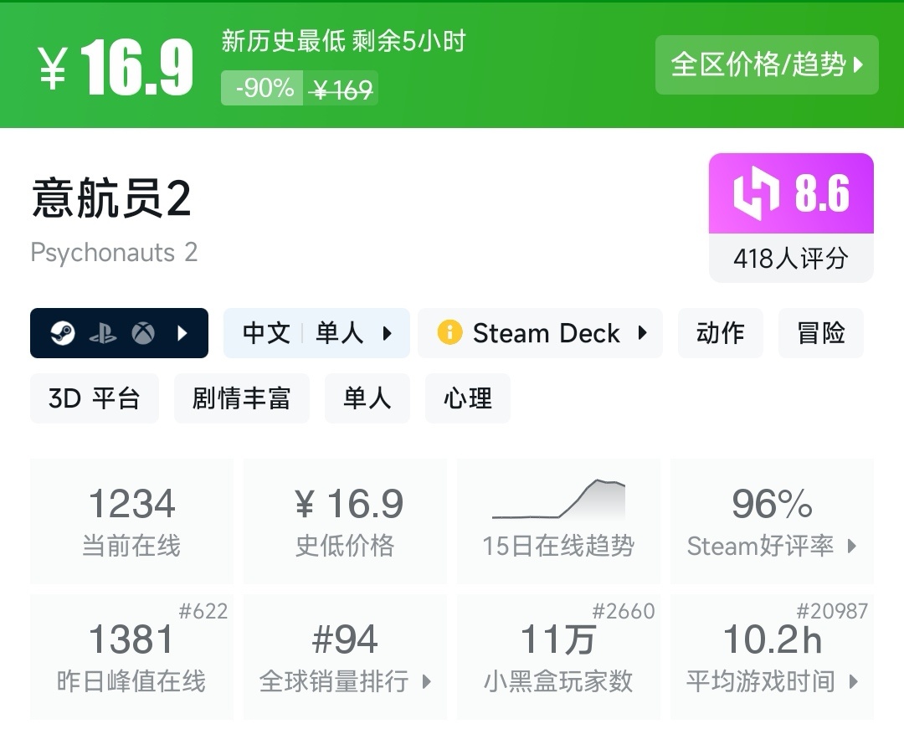Select the 心理 tag

pos(467,398)
